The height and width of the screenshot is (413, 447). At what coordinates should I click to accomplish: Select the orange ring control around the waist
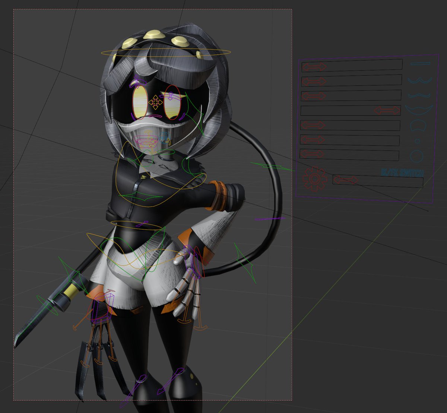click(137, 225)
